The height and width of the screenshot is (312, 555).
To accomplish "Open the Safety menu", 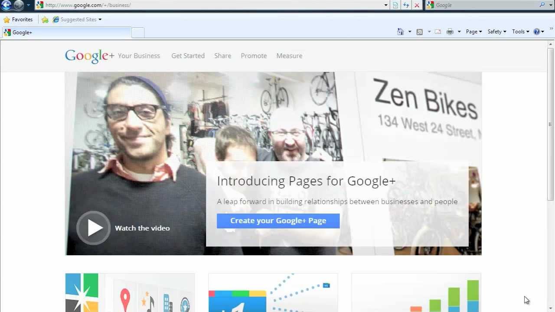I will (496, 32).
